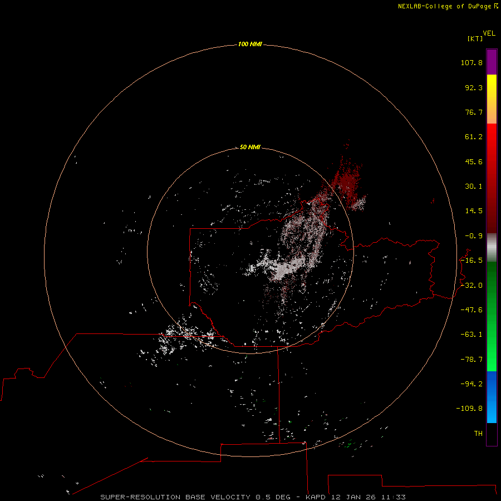Click the [KT] units label
501x501 pixels.
475,38
